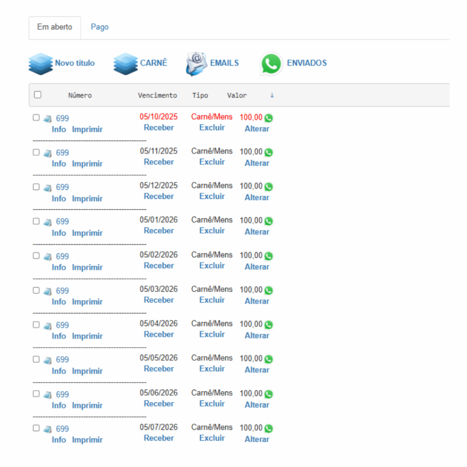Screen dimensions: 467x467
Task: Toggle the select-all checkbox in table header
Action: 38,95
